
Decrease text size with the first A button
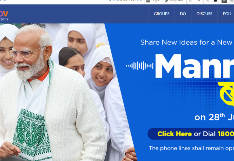click(190, 1)
